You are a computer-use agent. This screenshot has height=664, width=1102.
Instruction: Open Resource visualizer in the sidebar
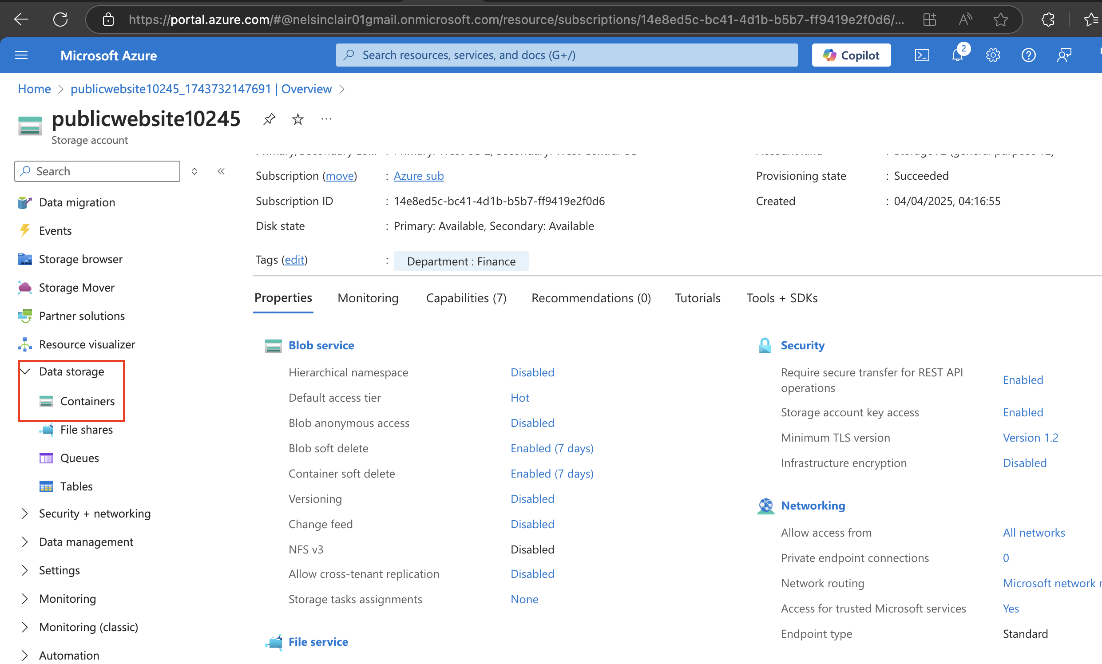pyautogui.click(x=87, y=344)
